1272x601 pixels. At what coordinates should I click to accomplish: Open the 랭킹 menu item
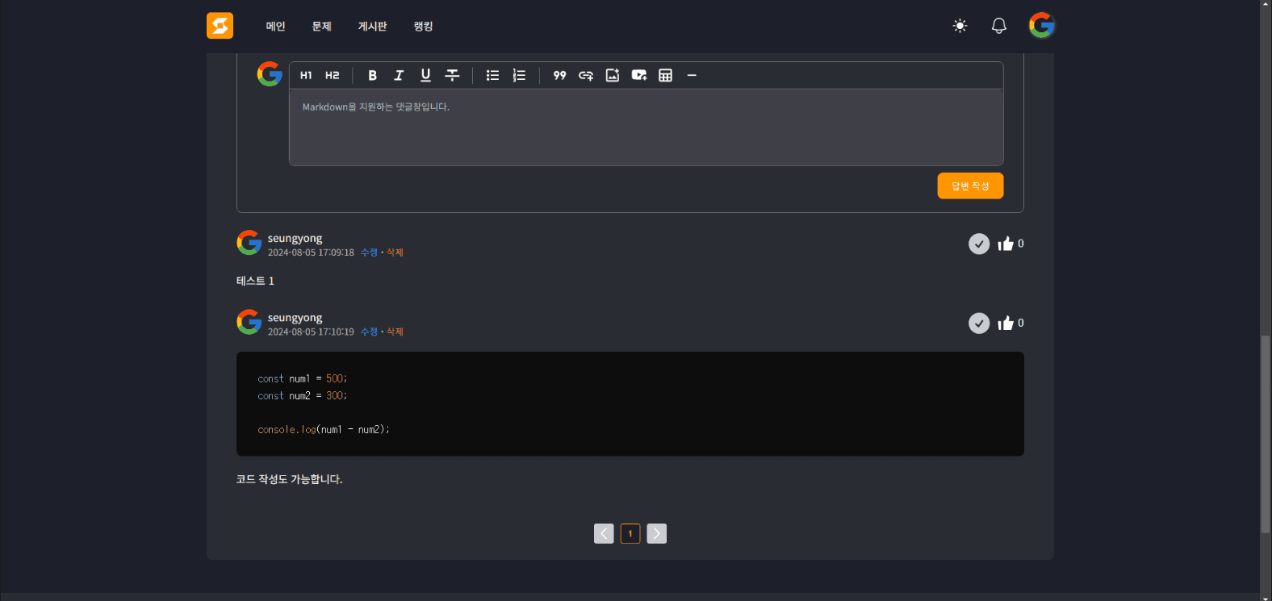(x=424, y=27)
